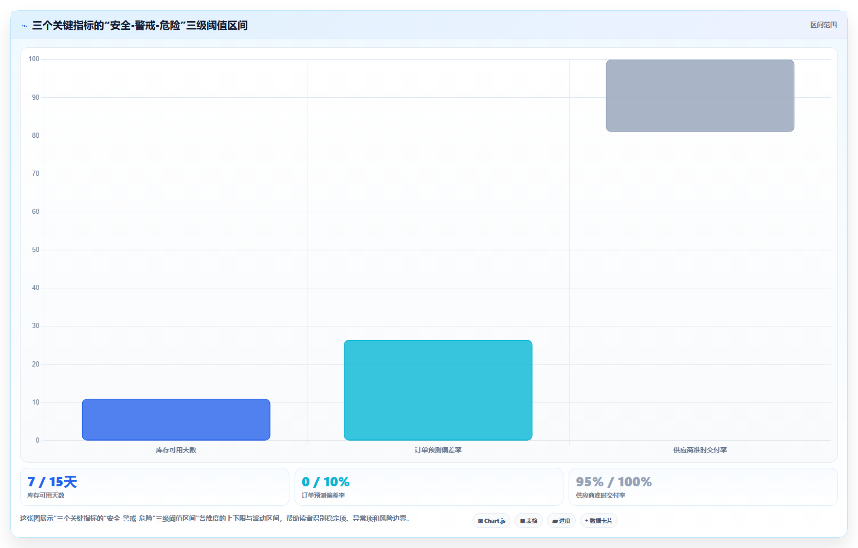Click y-axis tick label 30
Image resolution: width=858 pixels, height=548 pixels.
coord(35,326)
